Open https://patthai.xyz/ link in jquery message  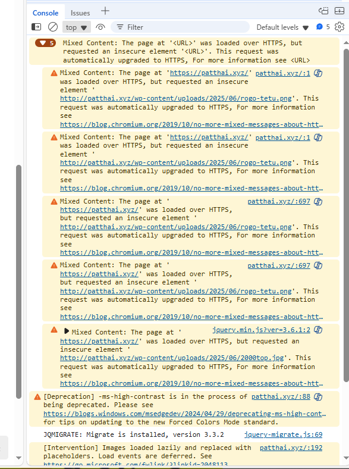[99, 341]
